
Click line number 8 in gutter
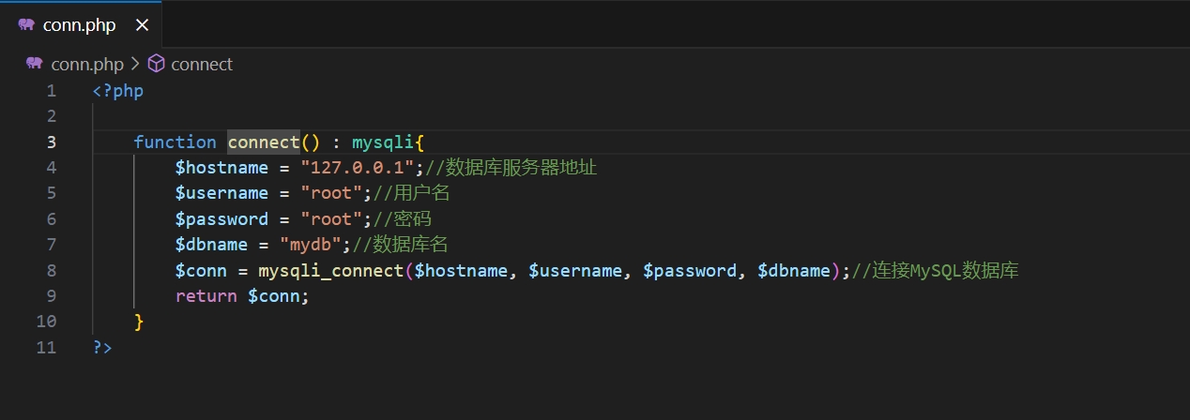point(51,270)
